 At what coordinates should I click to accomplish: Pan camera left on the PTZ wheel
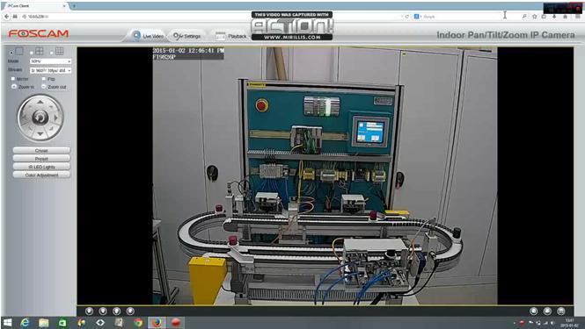point(25,118)
